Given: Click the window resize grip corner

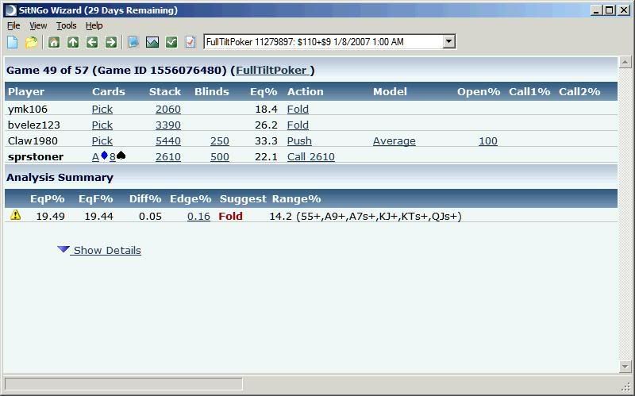Looking at the screenshot, I should tap(625, 386).
